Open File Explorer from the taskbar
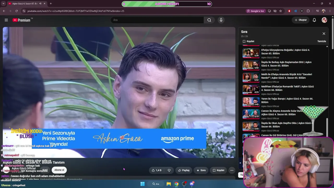This screenshot has height=188, width=334. point(169,184)
